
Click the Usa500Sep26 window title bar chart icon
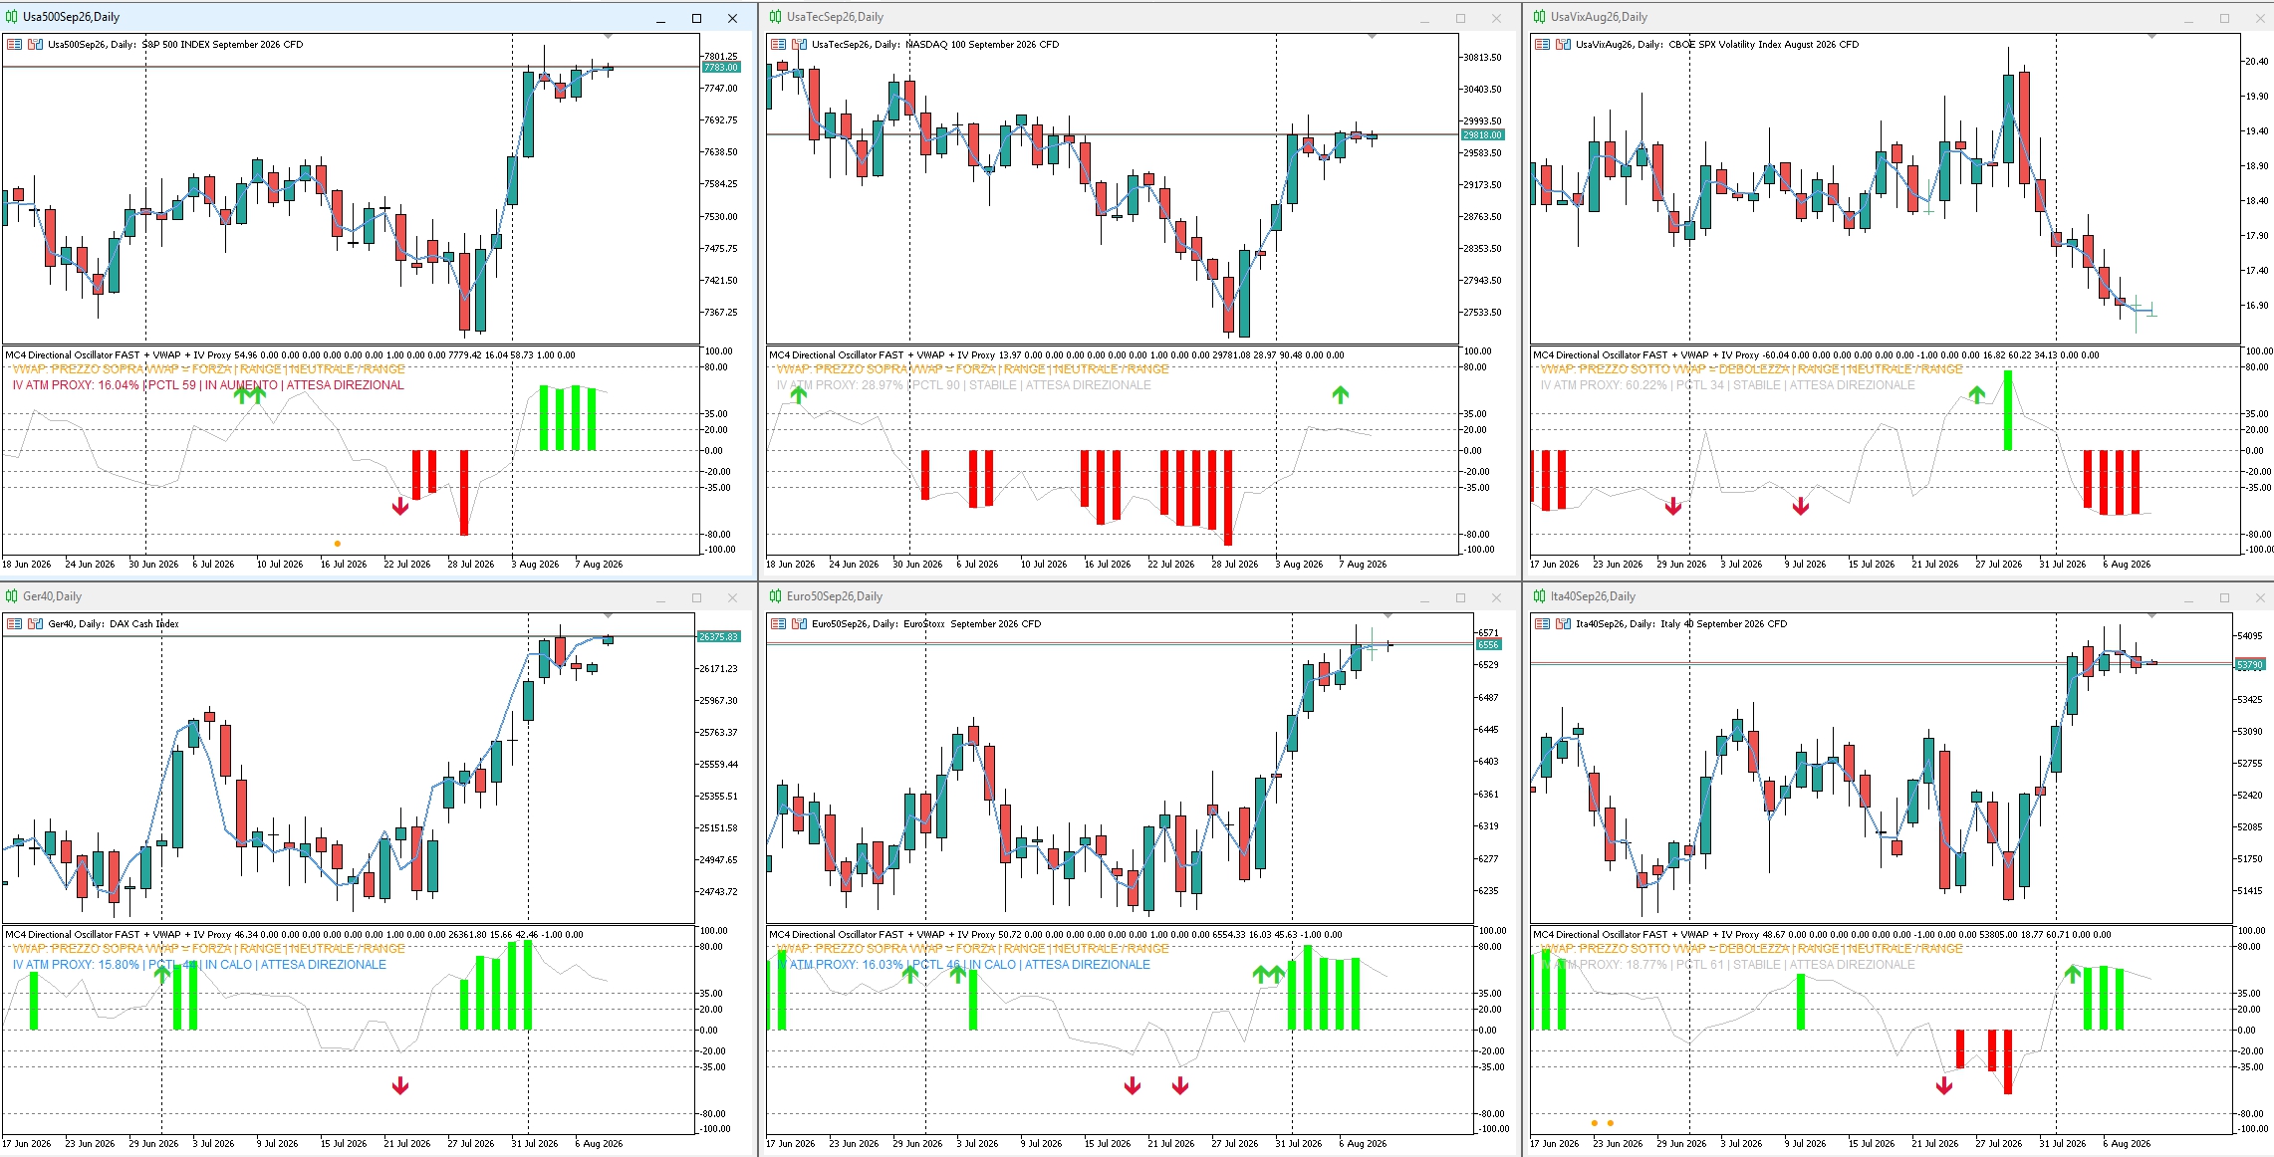12,17
